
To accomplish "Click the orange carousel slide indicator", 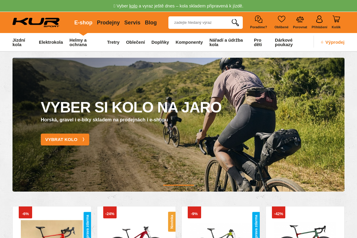I will 178,185.
